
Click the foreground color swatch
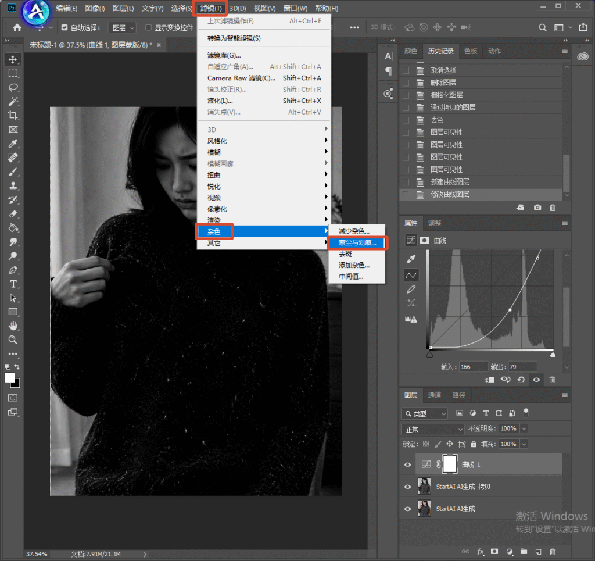pos(9,378)
